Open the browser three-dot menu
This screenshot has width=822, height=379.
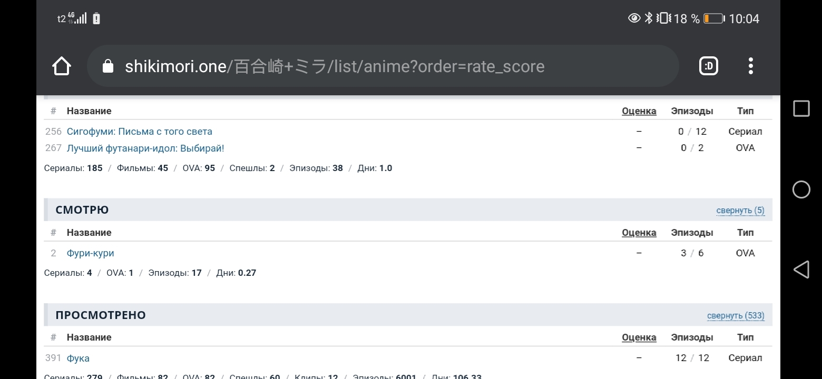[x=750, y=66]
